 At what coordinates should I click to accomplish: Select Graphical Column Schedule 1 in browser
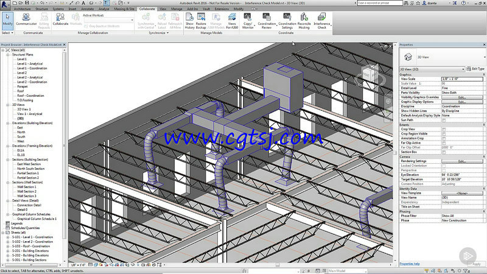click(37, 219)
